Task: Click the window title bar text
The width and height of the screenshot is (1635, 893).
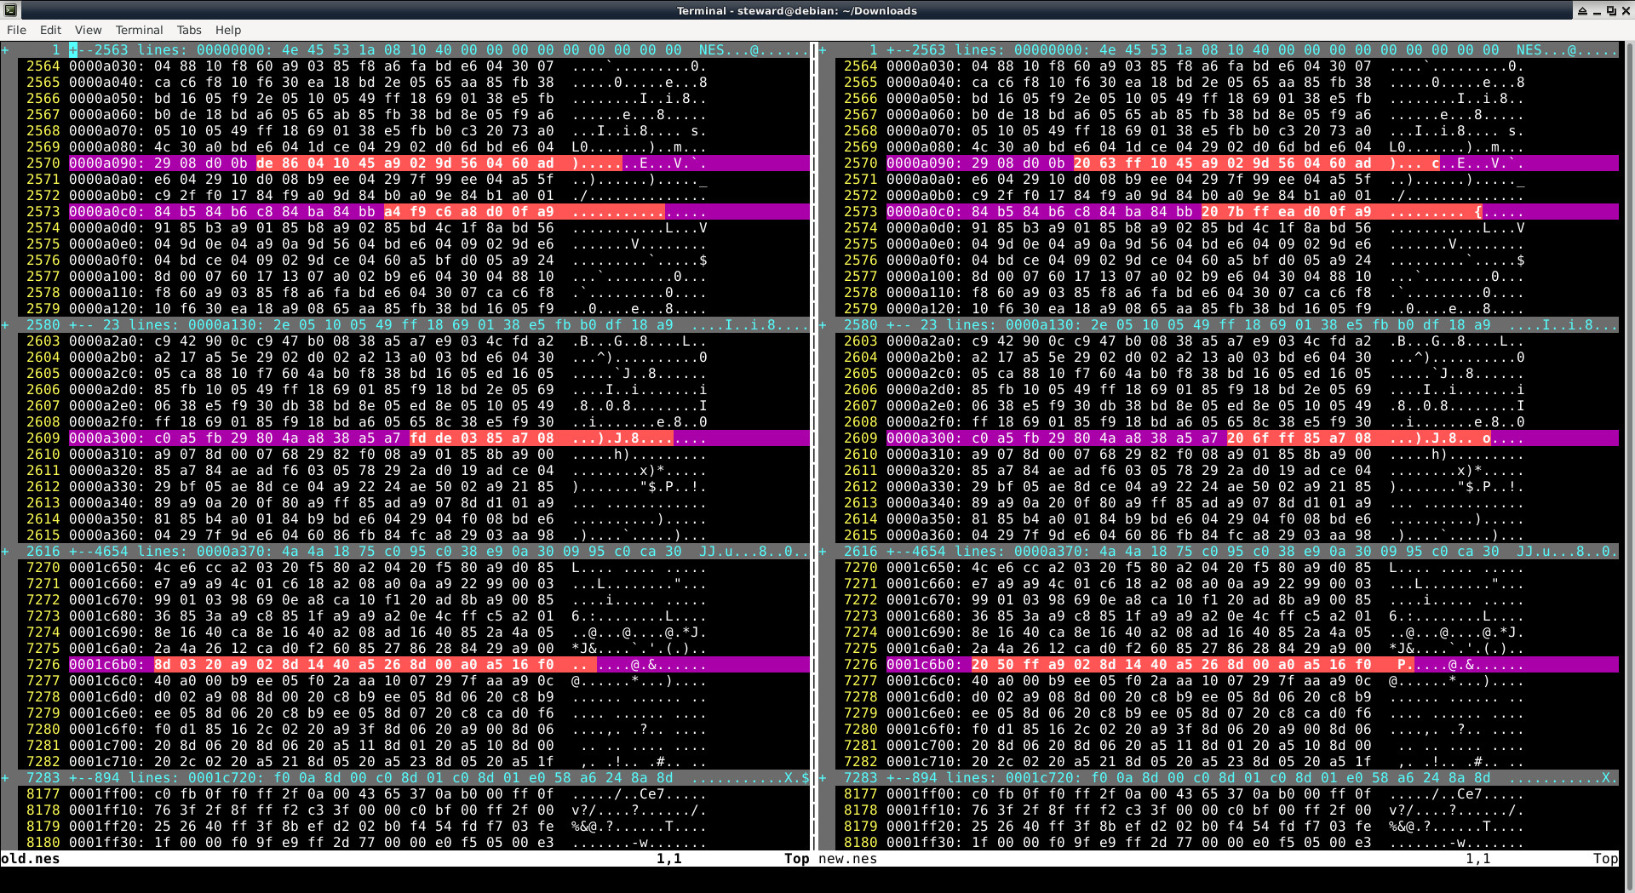Action: (x=796, y=10)
